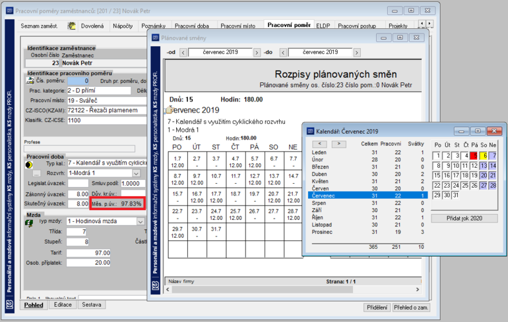Increase the -od month with right arrow

click(257, 53)
